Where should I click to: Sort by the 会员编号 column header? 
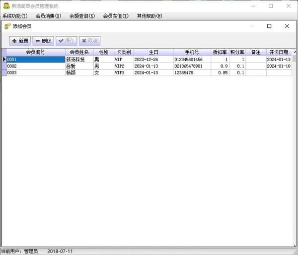click(x=36, y=52)
